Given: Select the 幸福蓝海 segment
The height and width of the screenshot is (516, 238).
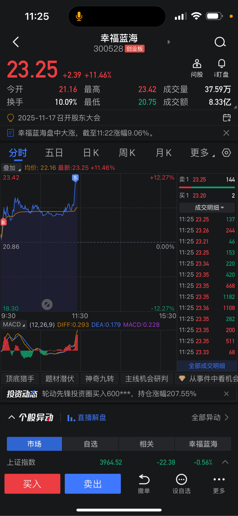Looking at the screenshot, I should tap(203, 444).
